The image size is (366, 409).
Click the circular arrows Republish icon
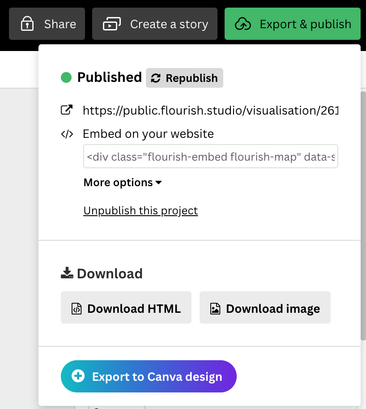click(x=156, y=78)
